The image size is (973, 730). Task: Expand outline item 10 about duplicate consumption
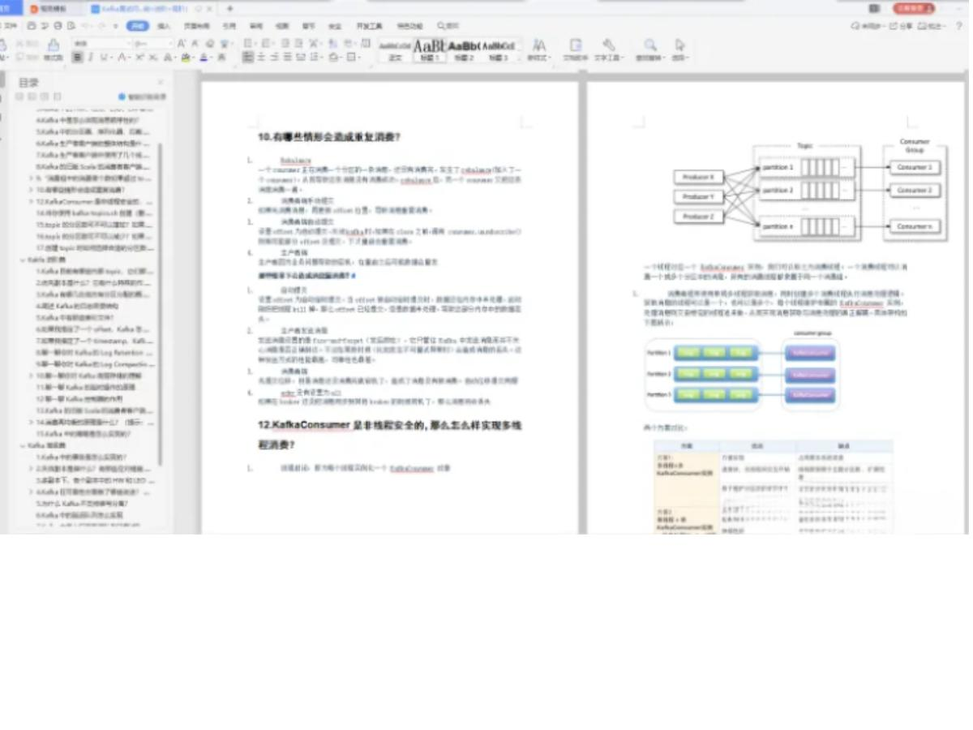click(31, 190)
